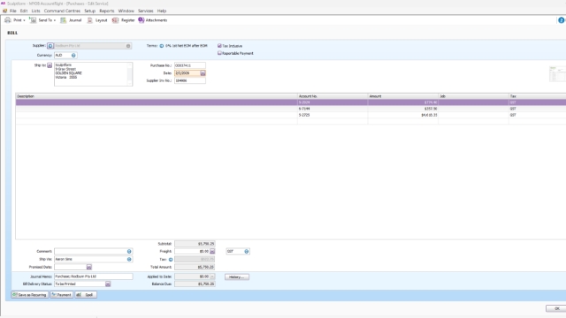Click the Ship to address scrollbar
Viewport: 566px width, 318px height.
pyautogui.click(x=130, y=74)
